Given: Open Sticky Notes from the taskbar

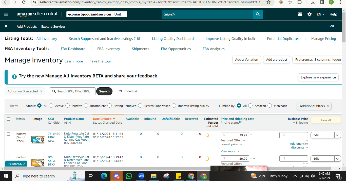Looking at the screenshot, I should 178,176.
